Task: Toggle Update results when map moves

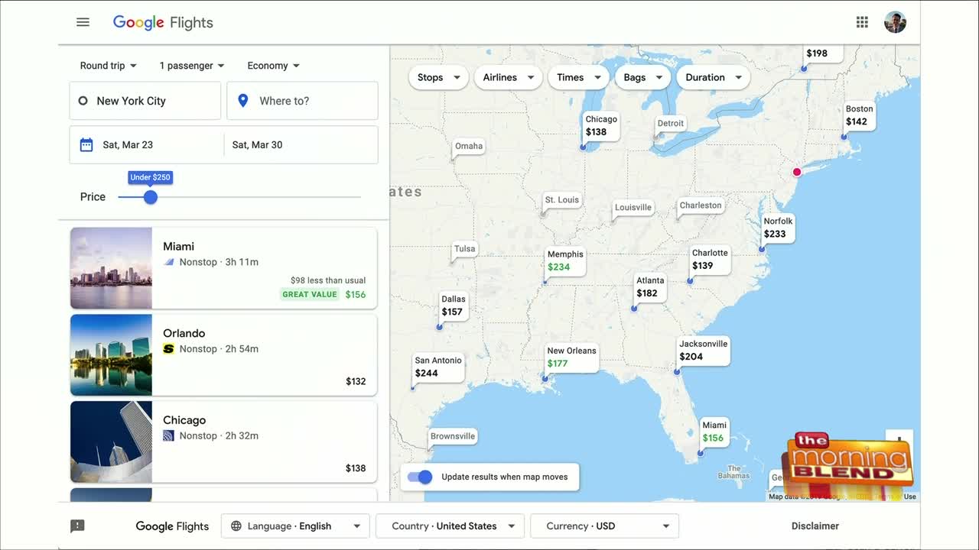Action: [419, 477]
